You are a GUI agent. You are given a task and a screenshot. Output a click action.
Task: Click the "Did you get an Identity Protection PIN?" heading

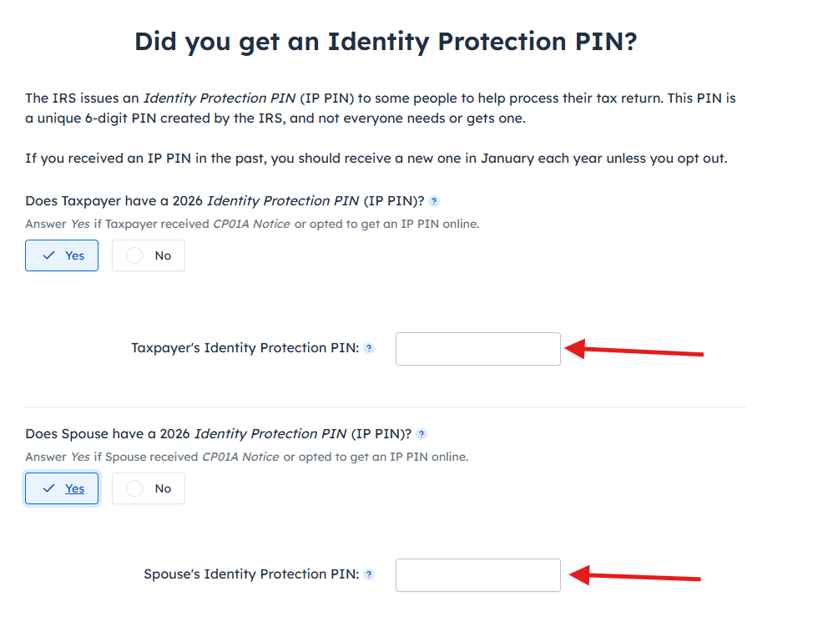pos(386,42)
